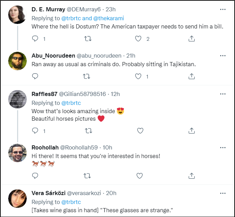Share Raffles87's tweet
Viewport: 235px width, 217px height.
[192, 131]
